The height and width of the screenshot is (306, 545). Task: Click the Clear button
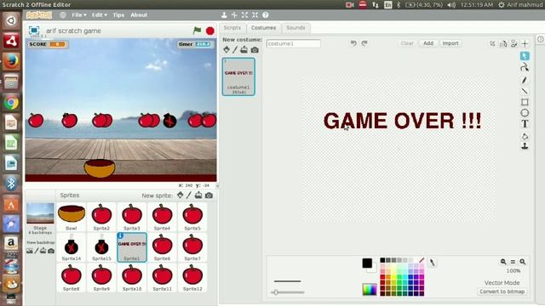(407, 43)
